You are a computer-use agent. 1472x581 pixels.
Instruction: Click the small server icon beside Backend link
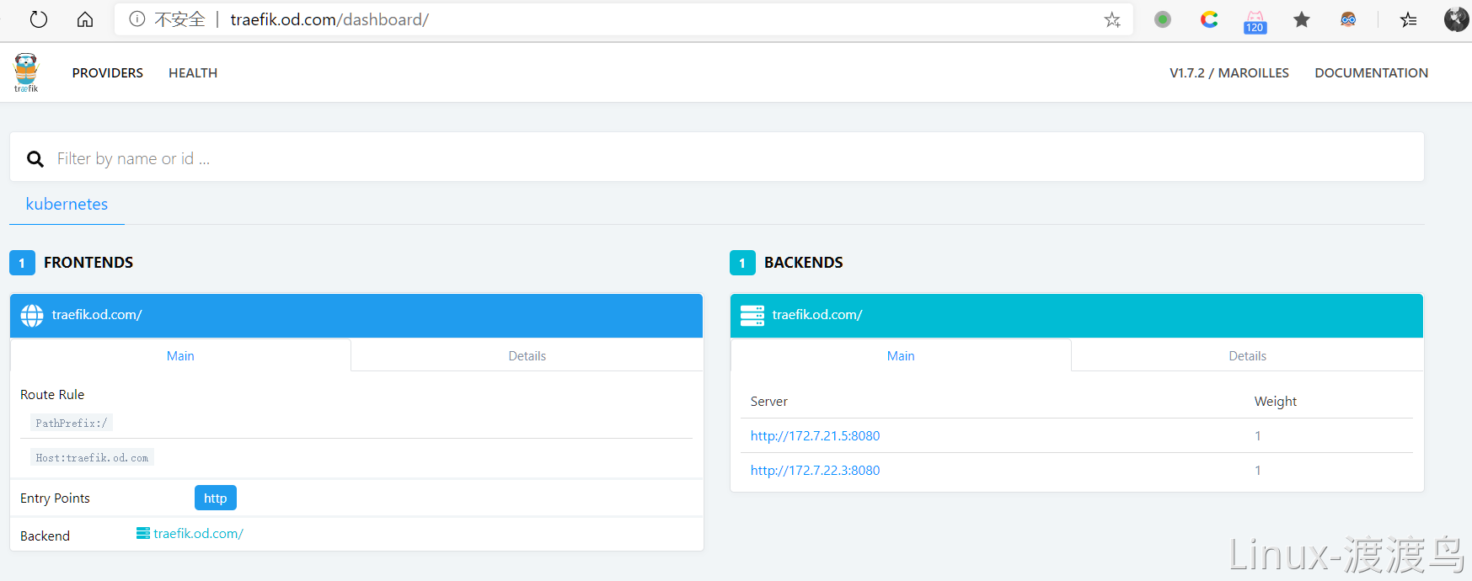click(143, 533)
